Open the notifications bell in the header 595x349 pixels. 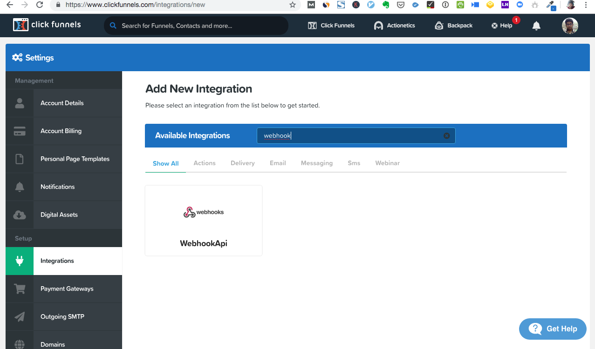[536, 26]
